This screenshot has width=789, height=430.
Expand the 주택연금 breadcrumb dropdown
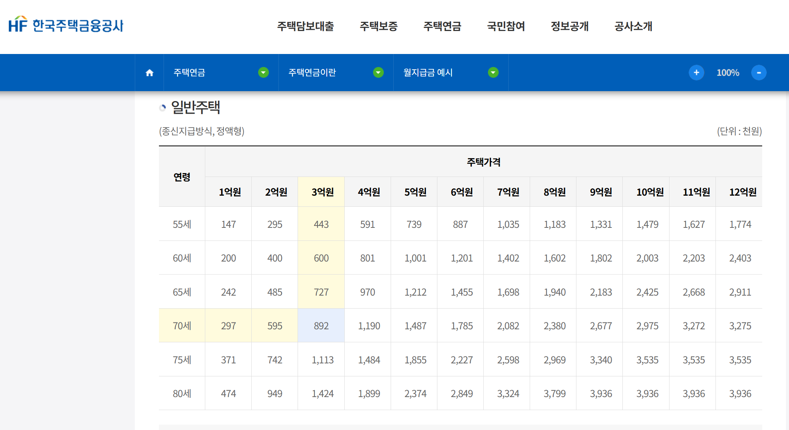pos(263,72)
